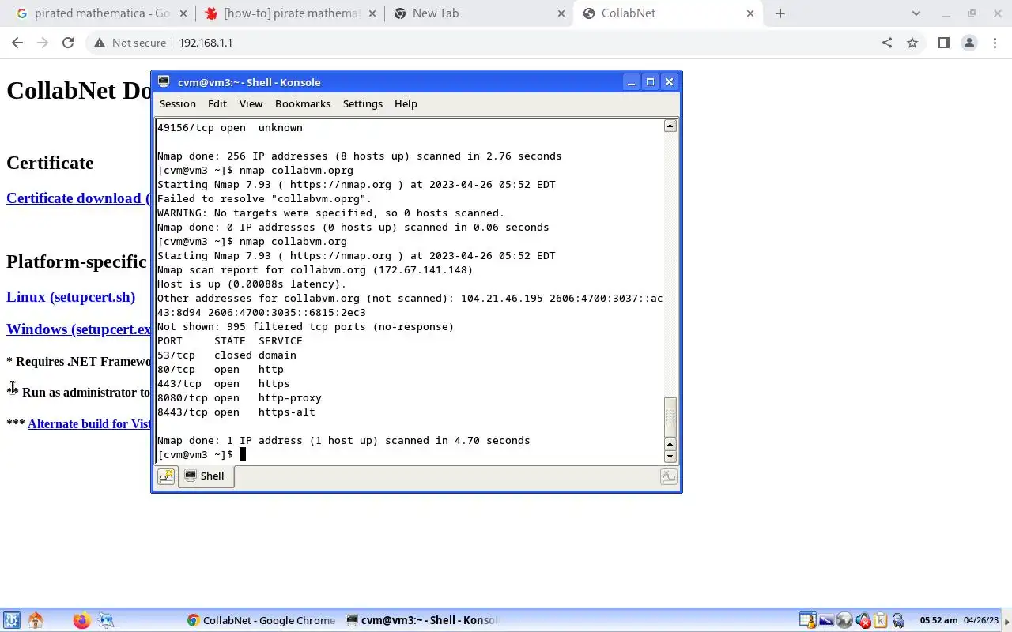Click the 53/tcp closed domain line

(226, 355)
